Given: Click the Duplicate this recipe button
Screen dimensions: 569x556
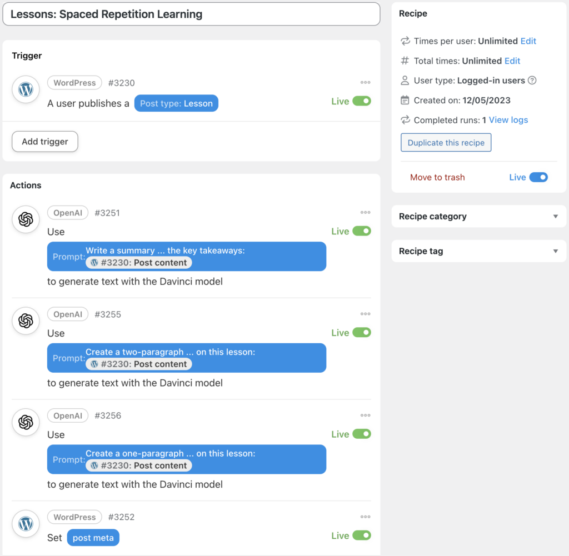Looking at the screenshot, I should coord(446,143).
